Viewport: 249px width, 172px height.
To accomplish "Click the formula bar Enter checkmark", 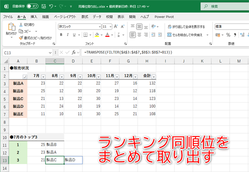I will pos(67,53).
